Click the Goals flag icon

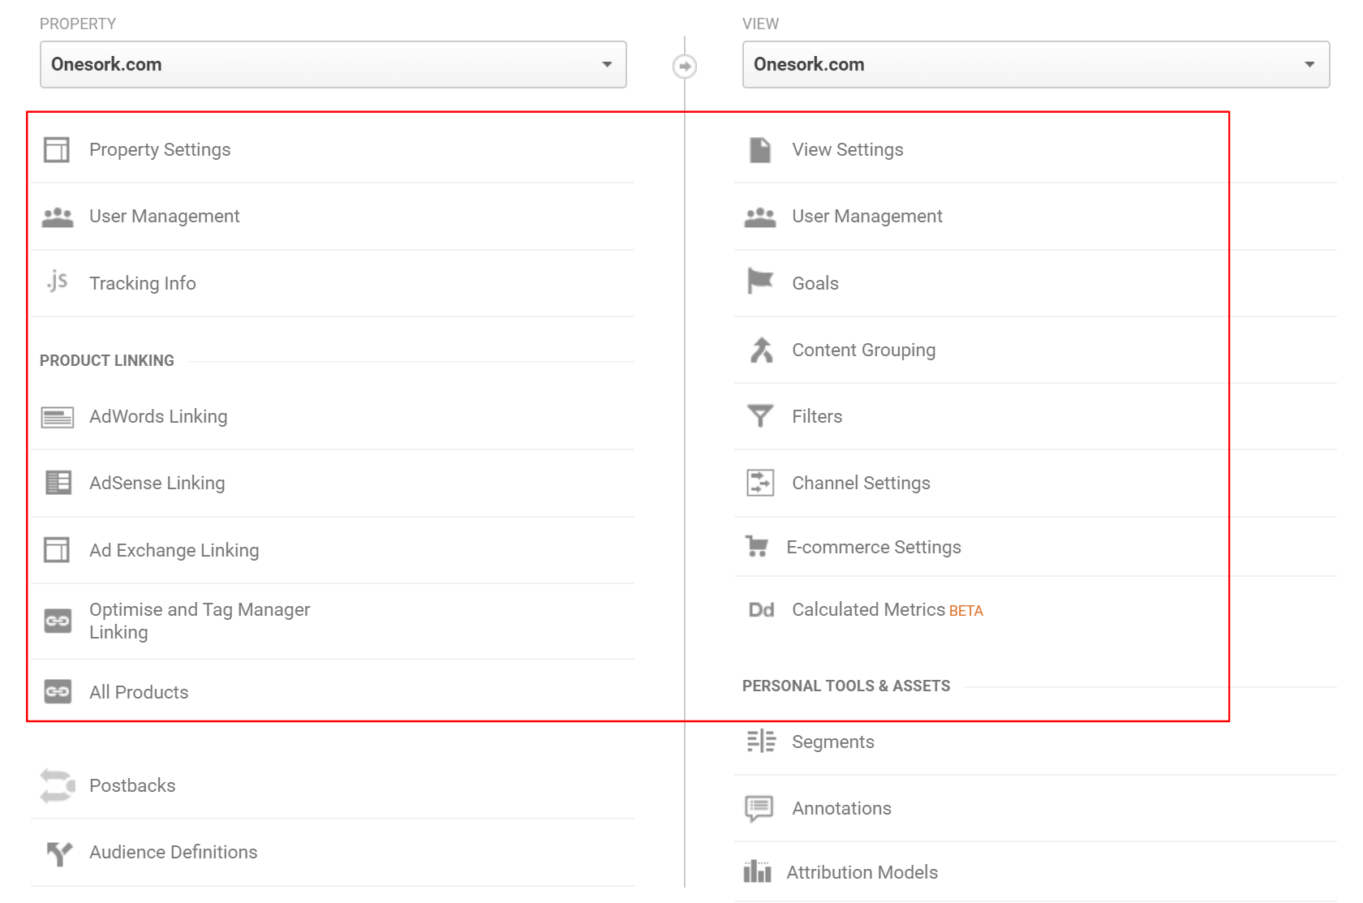(x=760, y=282)
